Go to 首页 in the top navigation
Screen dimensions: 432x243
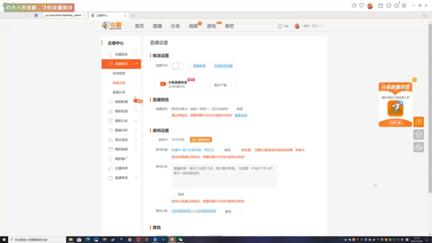(x=139, y=26)
